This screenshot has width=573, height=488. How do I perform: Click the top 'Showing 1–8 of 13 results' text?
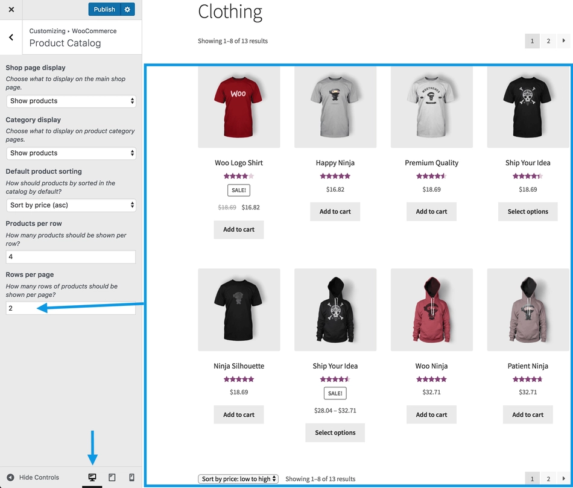pos(233,41)
